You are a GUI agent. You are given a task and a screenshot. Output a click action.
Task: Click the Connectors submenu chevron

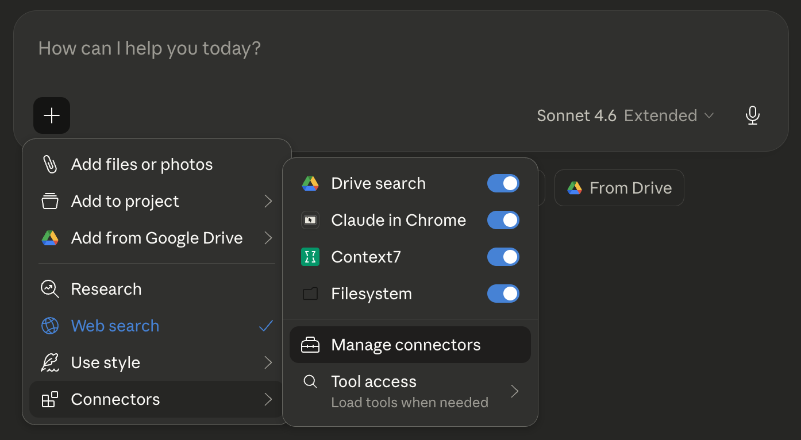(268, 399)
